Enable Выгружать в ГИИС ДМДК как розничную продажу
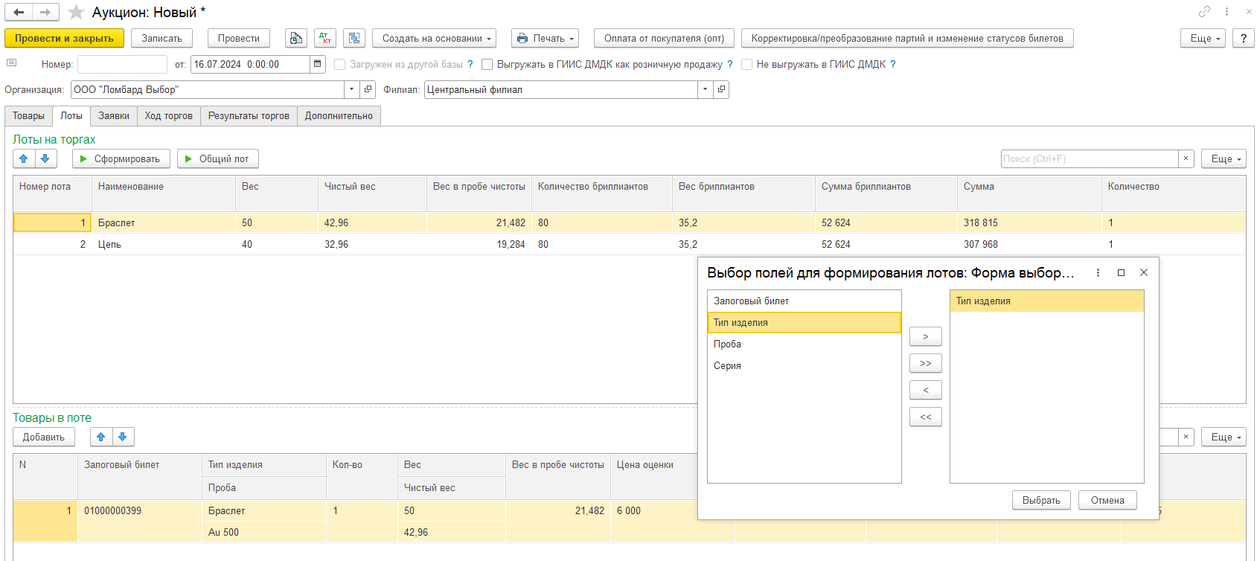This screenshot has height=561, width=1257. click(x=487, y=65)
